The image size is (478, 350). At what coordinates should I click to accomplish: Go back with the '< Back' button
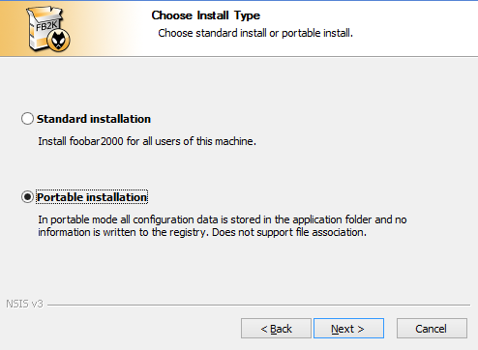coord(276,329)
